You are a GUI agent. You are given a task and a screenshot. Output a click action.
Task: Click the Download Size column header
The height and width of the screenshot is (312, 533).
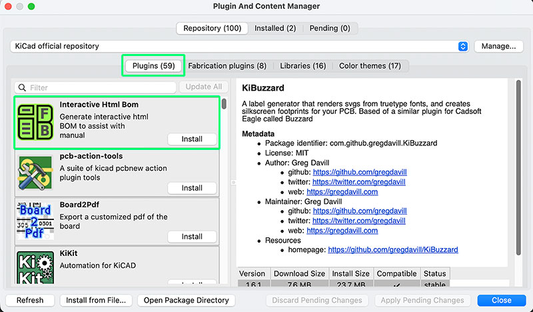[x=299, y=273]
